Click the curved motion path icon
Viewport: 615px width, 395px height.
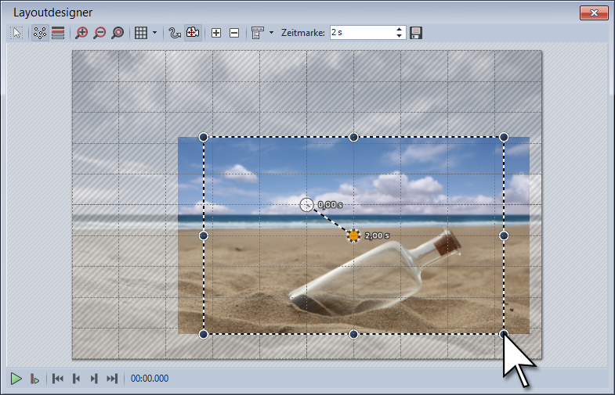pyautogui.click(x=175, y=33)
